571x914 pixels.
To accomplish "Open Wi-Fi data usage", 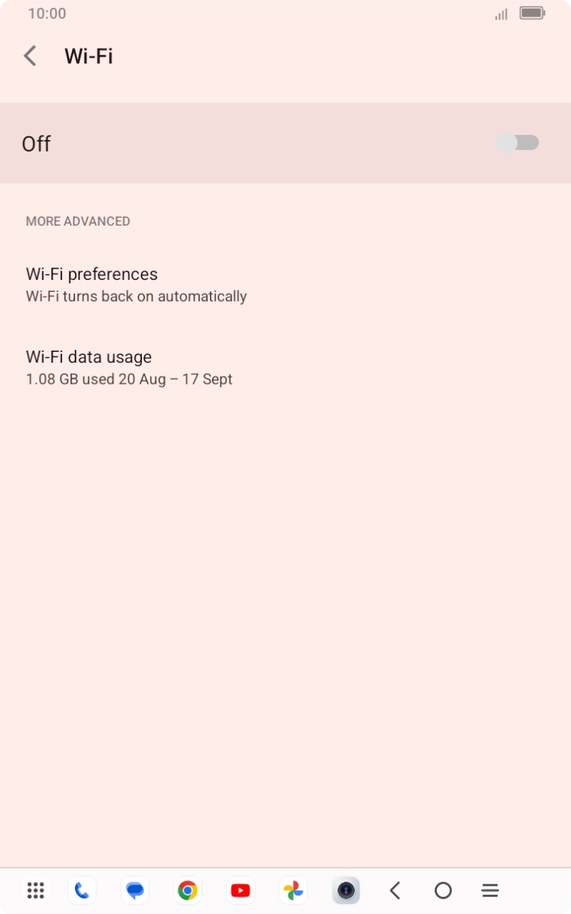I will pyautogui.click(x=129, y=367).
